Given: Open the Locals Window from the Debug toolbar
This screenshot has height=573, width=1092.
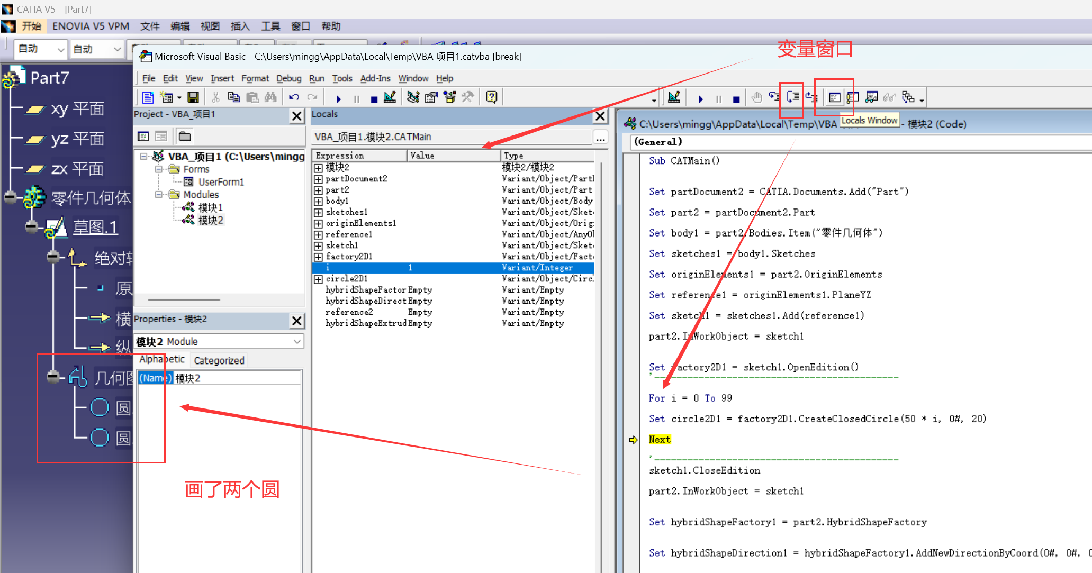Looking at the screenshot, I should click(834, 97).
